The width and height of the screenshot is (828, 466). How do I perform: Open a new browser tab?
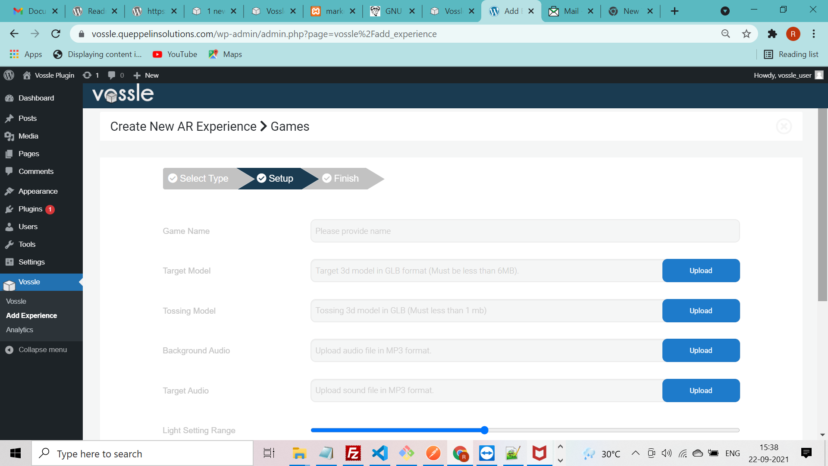pyautogui.click(x=675, y=11)
